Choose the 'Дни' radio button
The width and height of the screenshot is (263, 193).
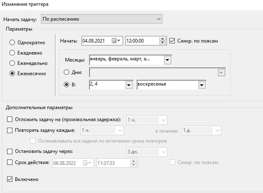(x=66, y=72)
